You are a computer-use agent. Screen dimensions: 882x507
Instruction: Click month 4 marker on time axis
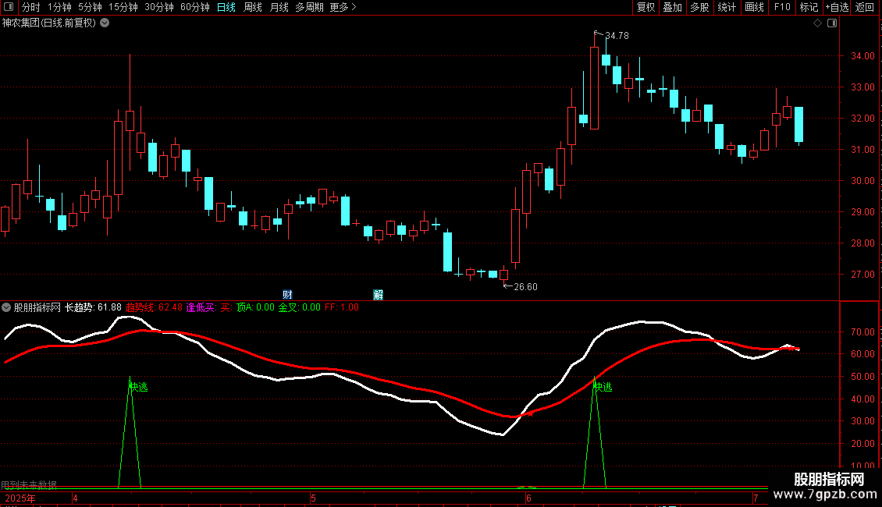(75, 498)
